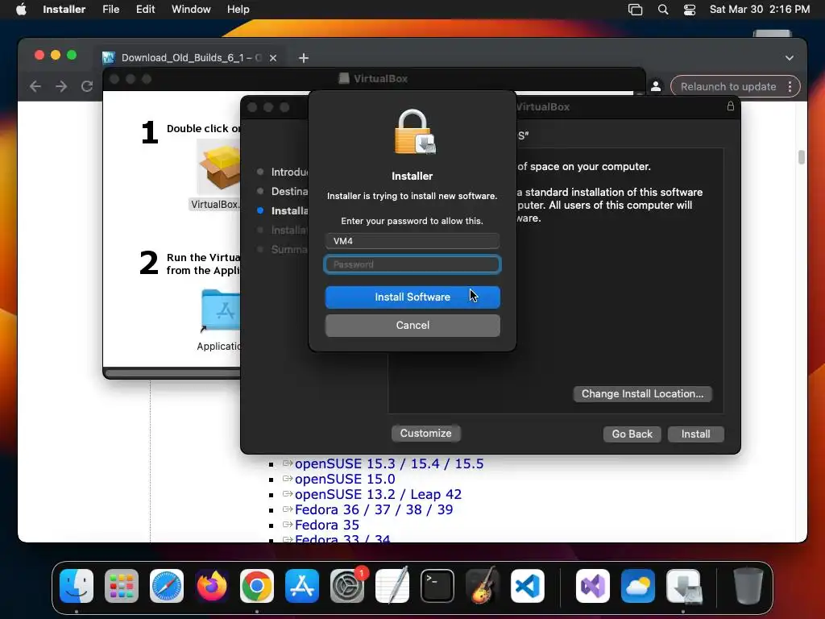Image resolution: width=825 pixels, height=619 pixels.
Task: Select the Destination Select step in installer sidebar
Action: (289, 191)
